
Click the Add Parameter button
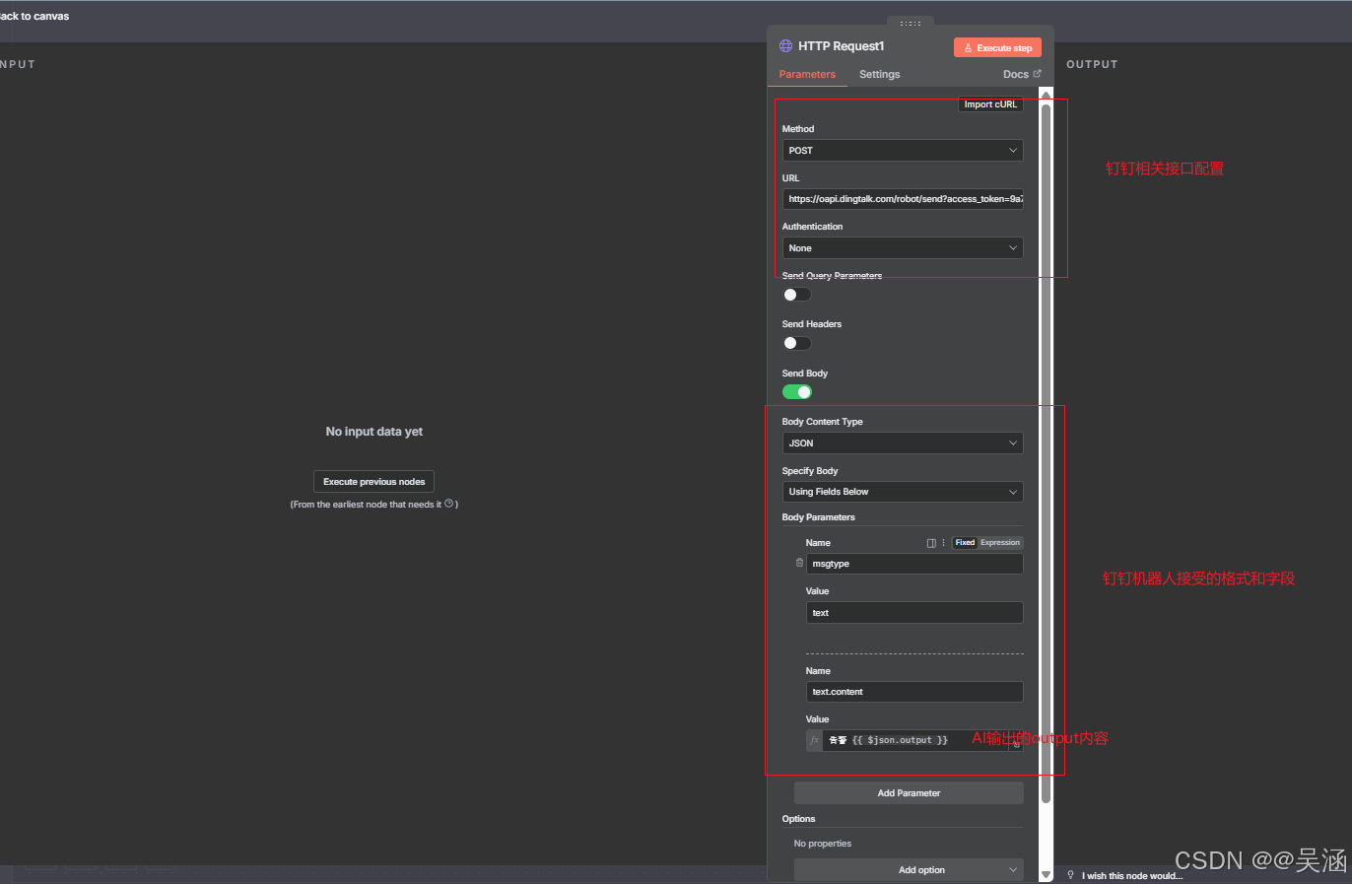tap(909, 793)
